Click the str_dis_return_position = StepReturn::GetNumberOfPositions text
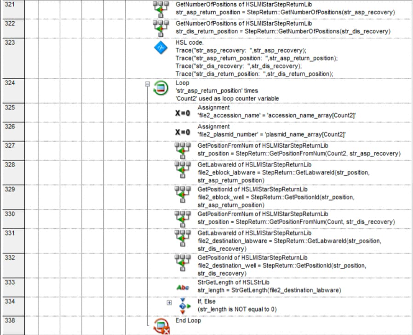 (283, 31)
